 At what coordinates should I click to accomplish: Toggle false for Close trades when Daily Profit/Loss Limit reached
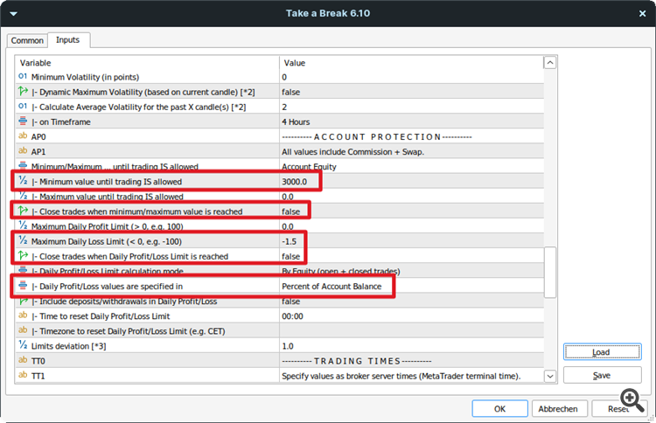[x=291, y=256]
